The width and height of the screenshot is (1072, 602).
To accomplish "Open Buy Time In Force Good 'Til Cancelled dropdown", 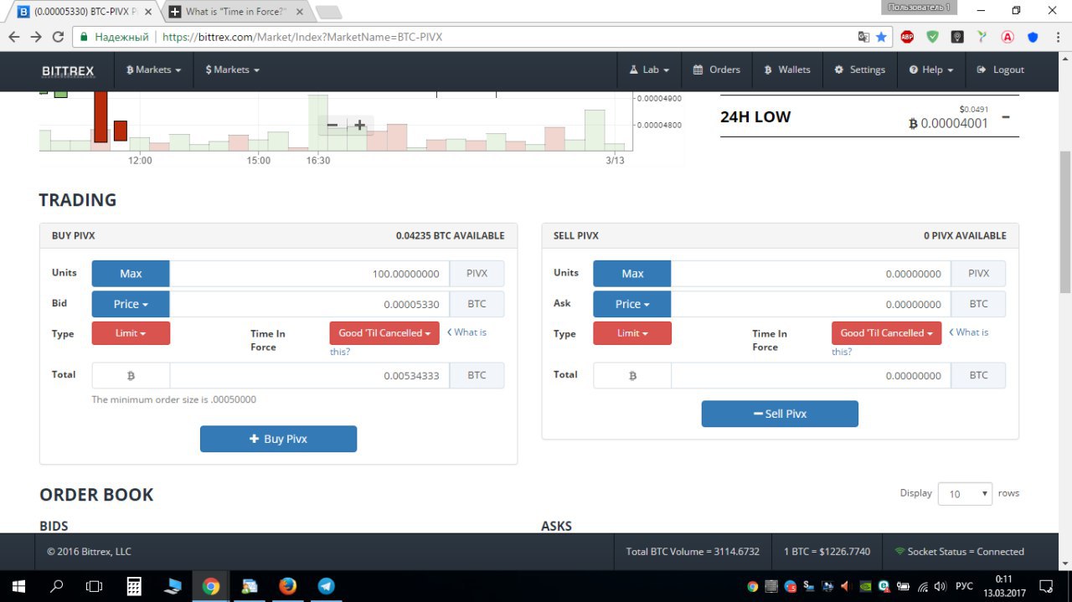I will (x=384, y=333).
